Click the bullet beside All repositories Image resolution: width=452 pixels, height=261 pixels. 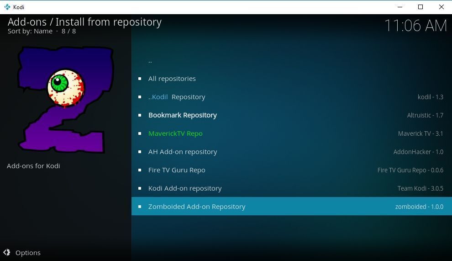[140, 79]
